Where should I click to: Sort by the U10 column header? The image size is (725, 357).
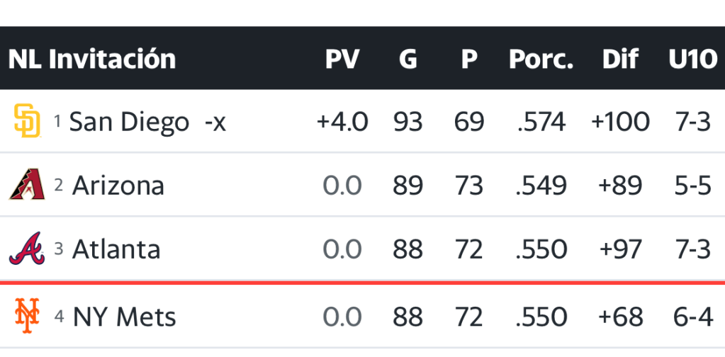pyautogui.click(x=692, y=59)
